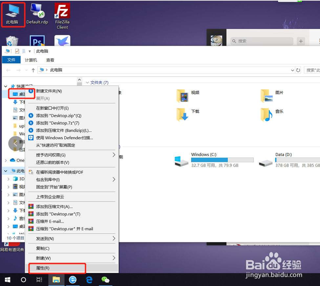Viewport: 320px width, 286px height.
Task: Click the back arrow in Explorer
Action: (x=8, y=70)
